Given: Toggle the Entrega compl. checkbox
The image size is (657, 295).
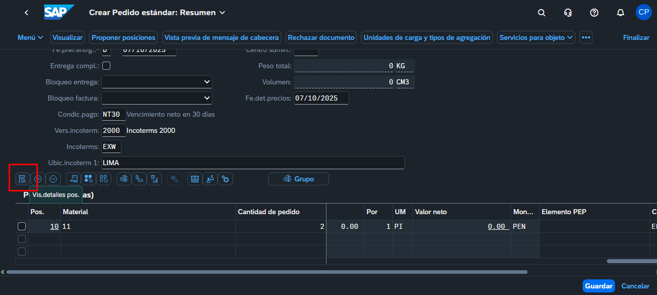Looking at the screenshot, I should [106, 66].
